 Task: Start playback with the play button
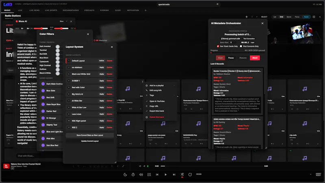pos(166,174)
